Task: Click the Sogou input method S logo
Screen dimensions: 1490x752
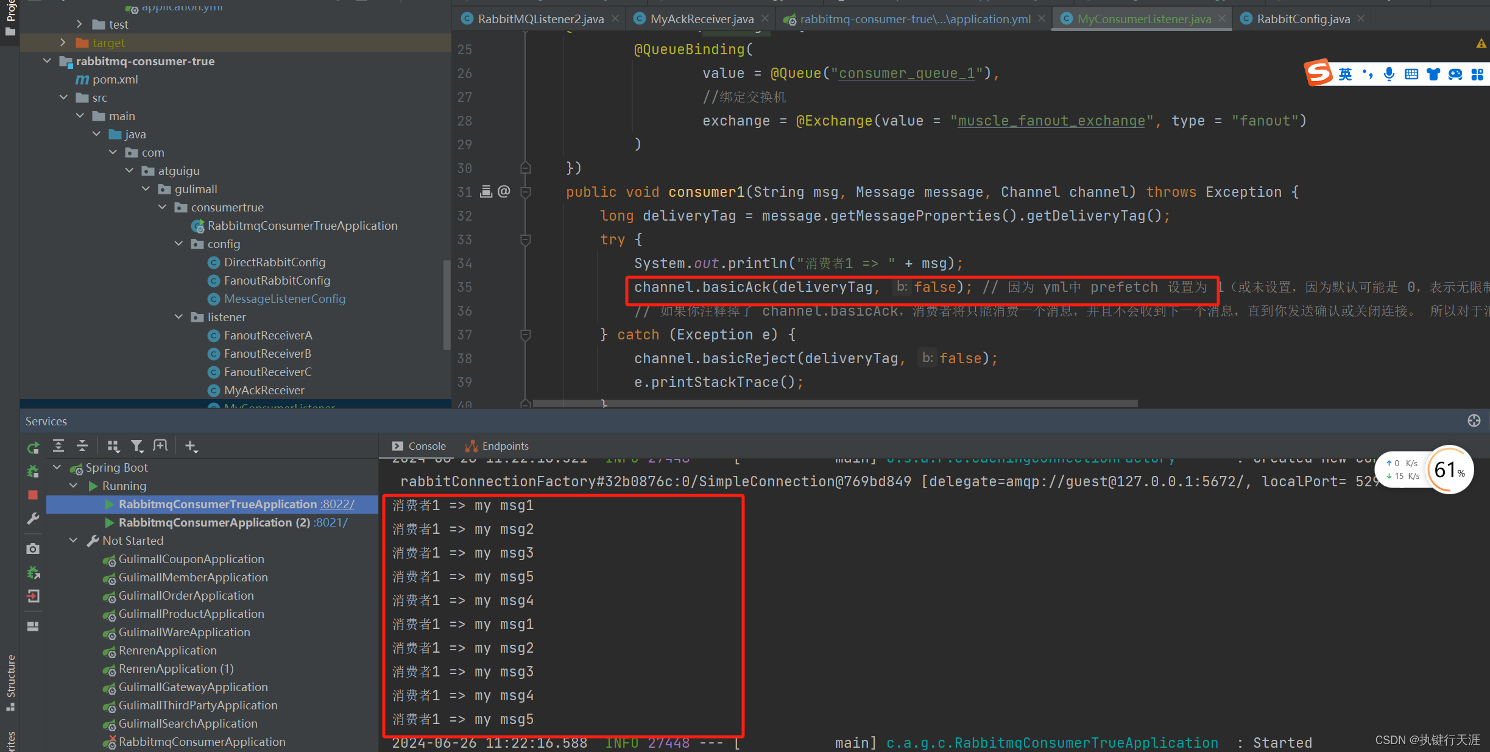Action: point(1318,73)
